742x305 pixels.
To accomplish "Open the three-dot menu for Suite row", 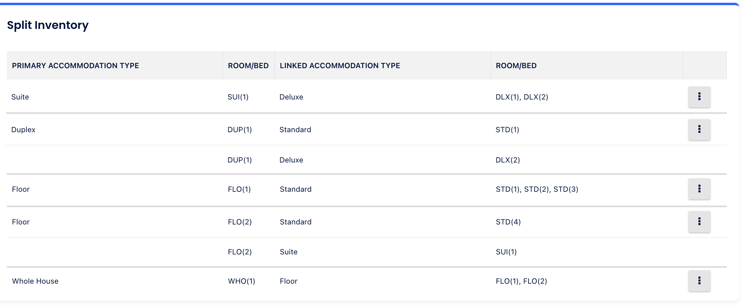I will pyautogui.click(x=699, y=97).
